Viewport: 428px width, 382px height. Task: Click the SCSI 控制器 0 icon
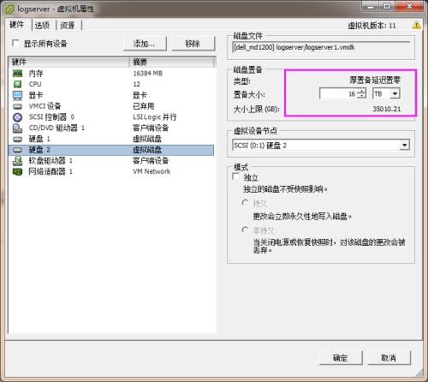17,117
